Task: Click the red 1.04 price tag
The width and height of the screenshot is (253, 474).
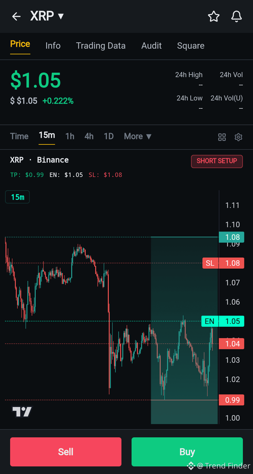Action: [231, 344]
